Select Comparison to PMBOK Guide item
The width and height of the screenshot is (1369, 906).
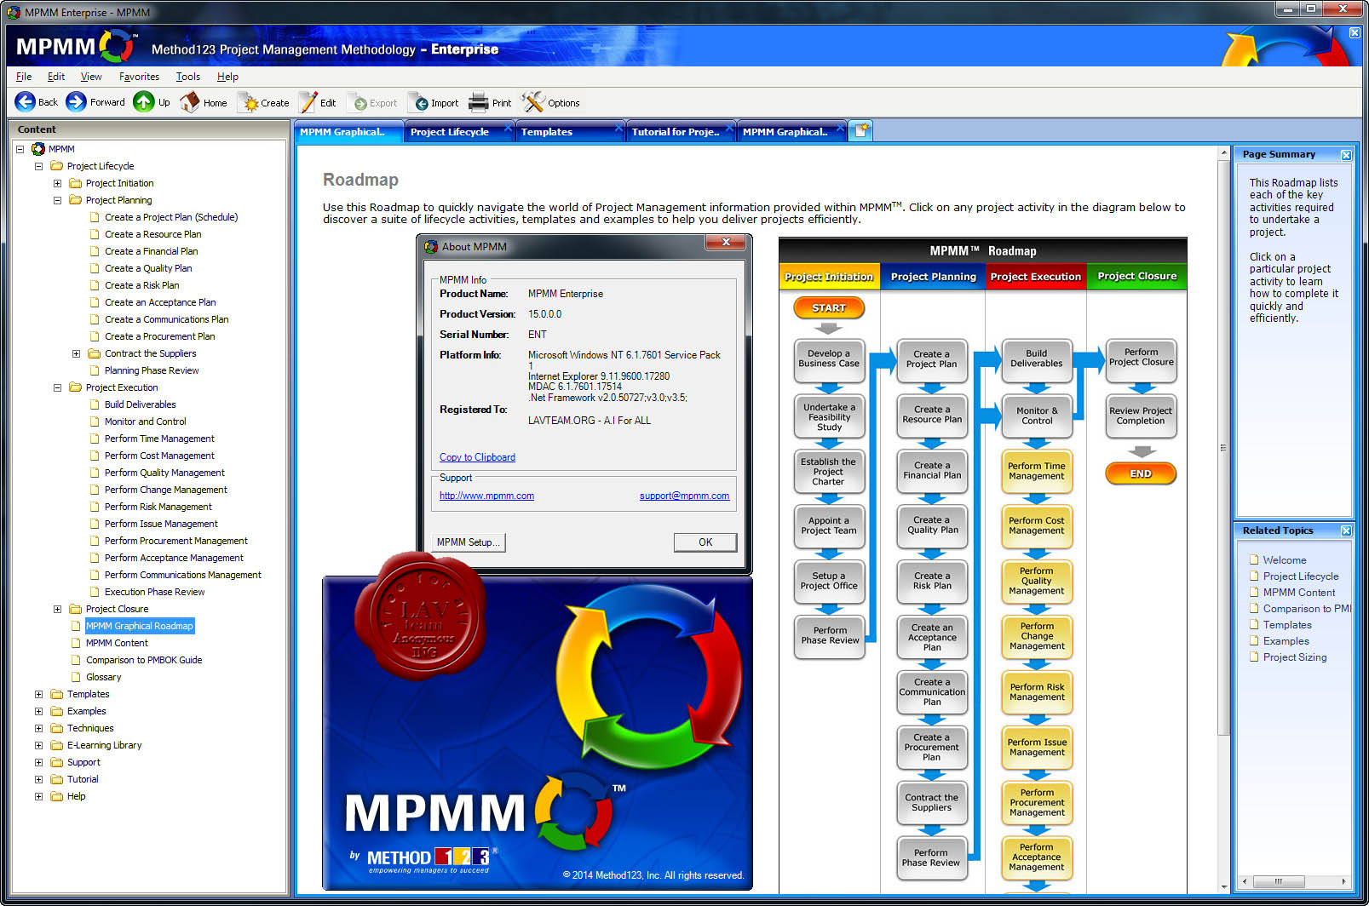click(x=144, y=660)
